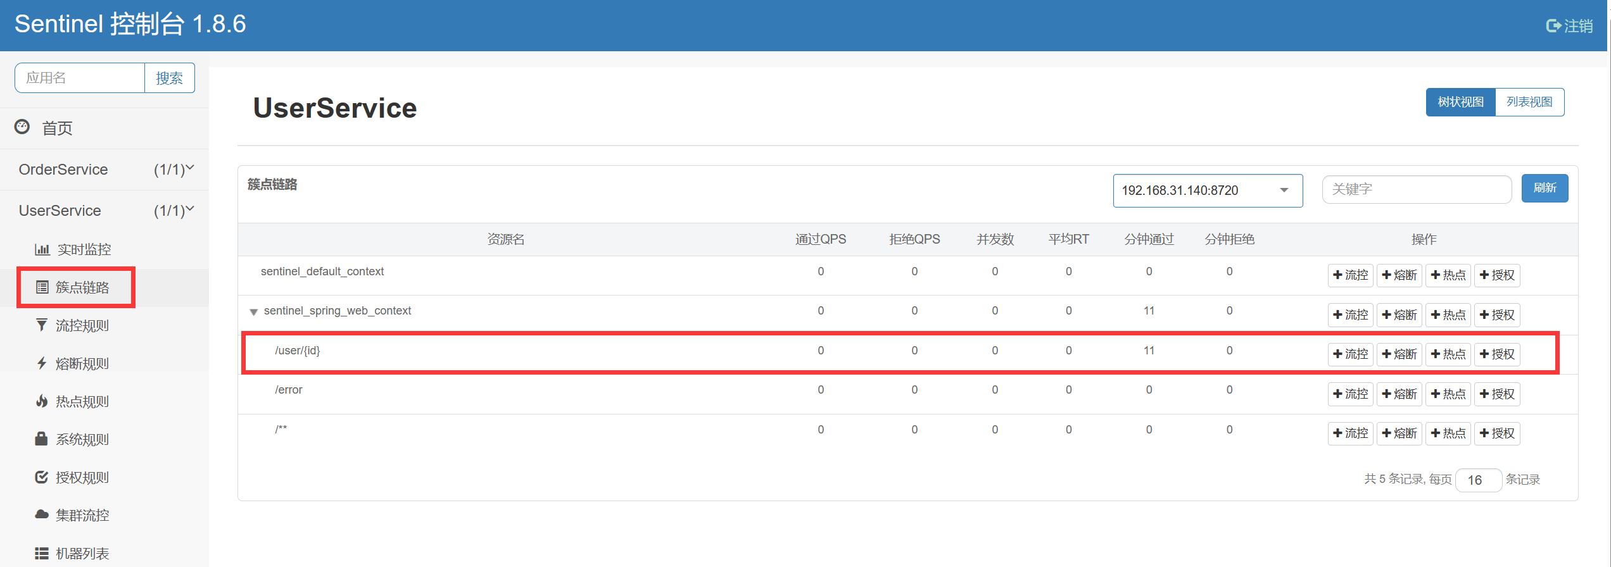
Task: Expand the OrderService app entry
Action: [x=104, y=170]
